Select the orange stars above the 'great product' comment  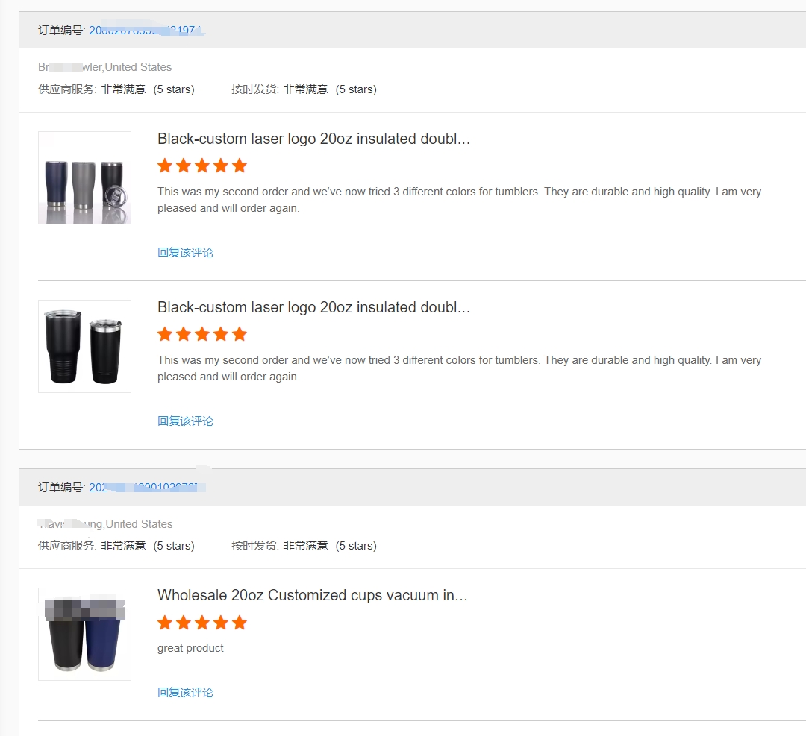(201, 623)
